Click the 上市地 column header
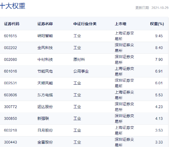 [120, 24]
